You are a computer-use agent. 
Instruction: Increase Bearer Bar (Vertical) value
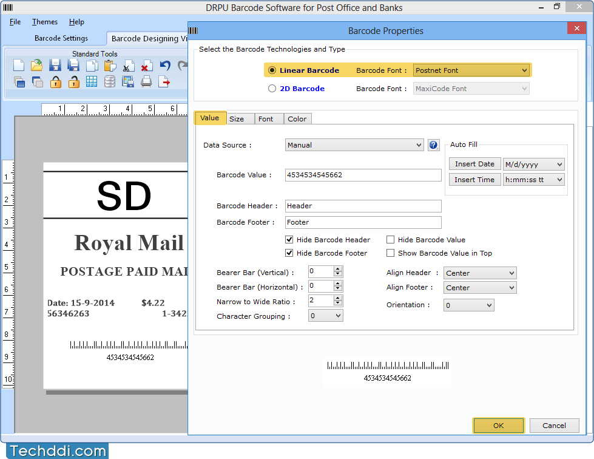coord(338,269)
